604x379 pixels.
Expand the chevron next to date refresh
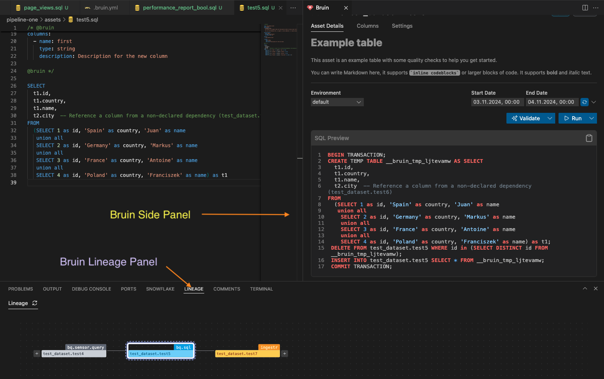(x=594, y=102)
